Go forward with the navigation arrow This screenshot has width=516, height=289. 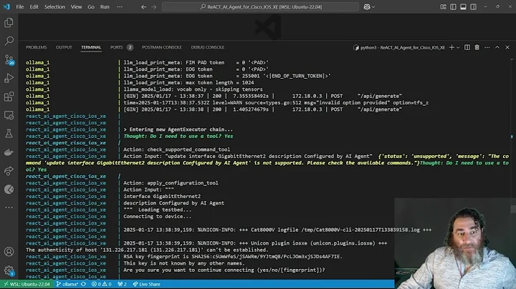tap(154, 6)
